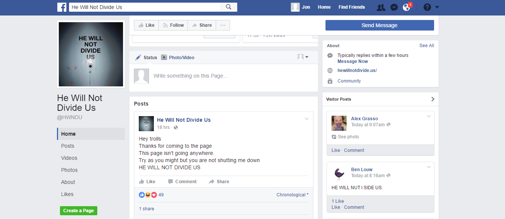Comment on Ben Louw's visitor post

354,207
